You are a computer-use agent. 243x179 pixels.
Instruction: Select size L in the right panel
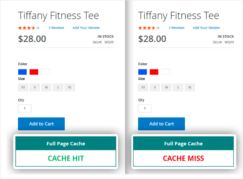[178, 88]
